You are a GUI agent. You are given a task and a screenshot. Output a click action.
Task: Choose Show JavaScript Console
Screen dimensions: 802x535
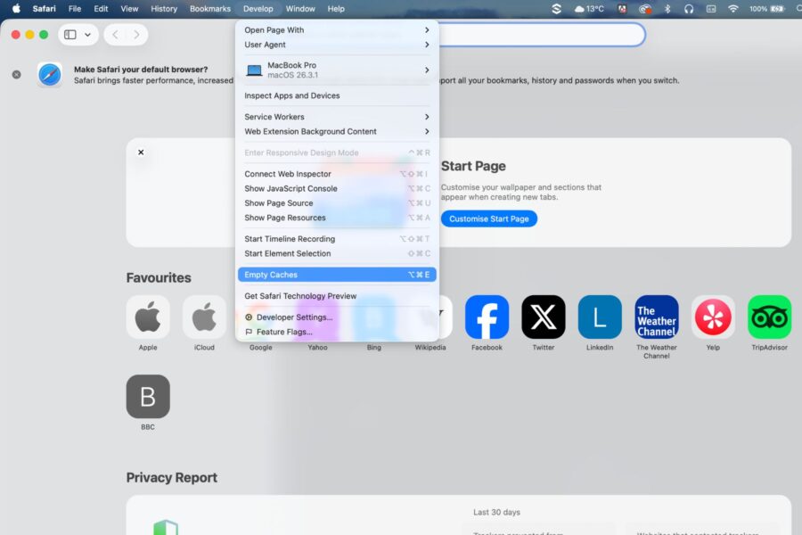(337, 188)
